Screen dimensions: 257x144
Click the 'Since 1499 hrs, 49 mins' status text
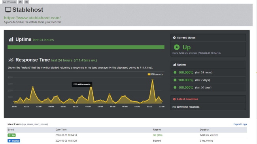tap(197, 53)
